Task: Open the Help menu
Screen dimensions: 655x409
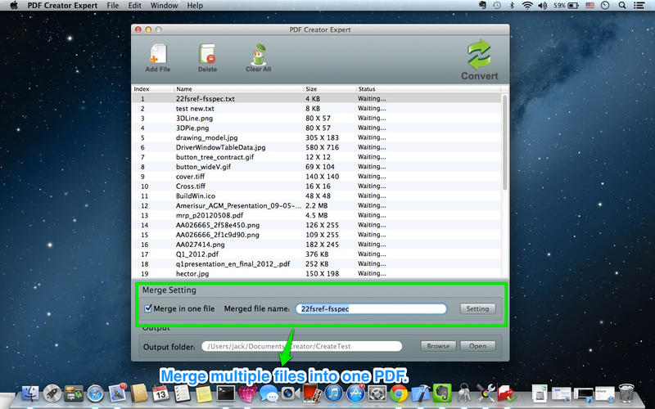Action: click(x=195, y=6)
